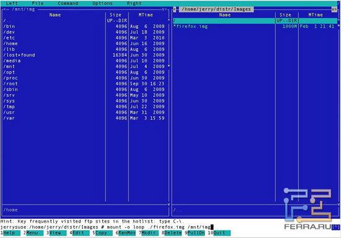Viewport: 341px width, 238px height.
Task: Click the 6RenMov function key
Action: pos(126,233)
